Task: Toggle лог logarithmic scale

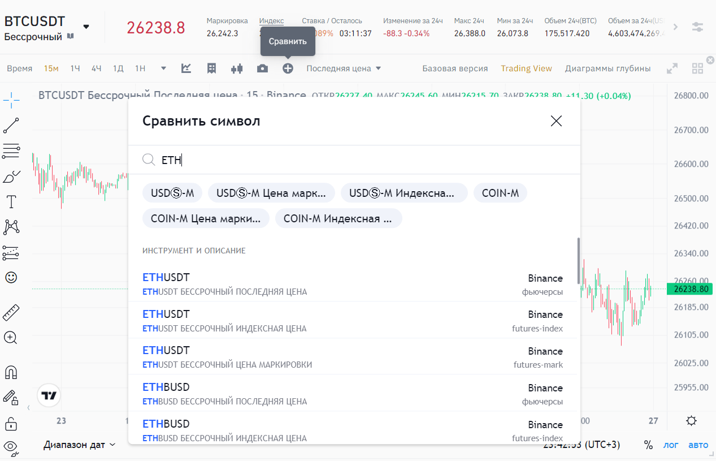Action: coord(671,445)
